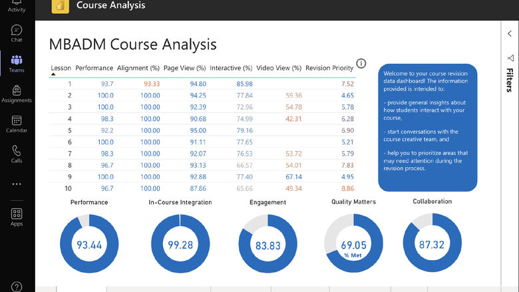Click Lesson 4 performance value 98.3
The width and height of the screenshot is (519, 292).
point(107,118)
